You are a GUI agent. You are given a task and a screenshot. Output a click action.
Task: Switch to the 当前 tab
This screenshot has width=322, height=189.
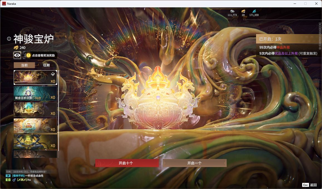24,65
